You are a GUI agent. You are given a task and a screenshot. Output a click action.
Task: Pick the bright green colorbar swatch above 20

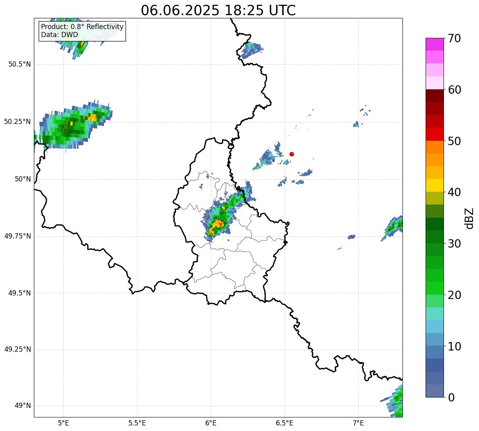pyautogui.click(x=435, y=288)
